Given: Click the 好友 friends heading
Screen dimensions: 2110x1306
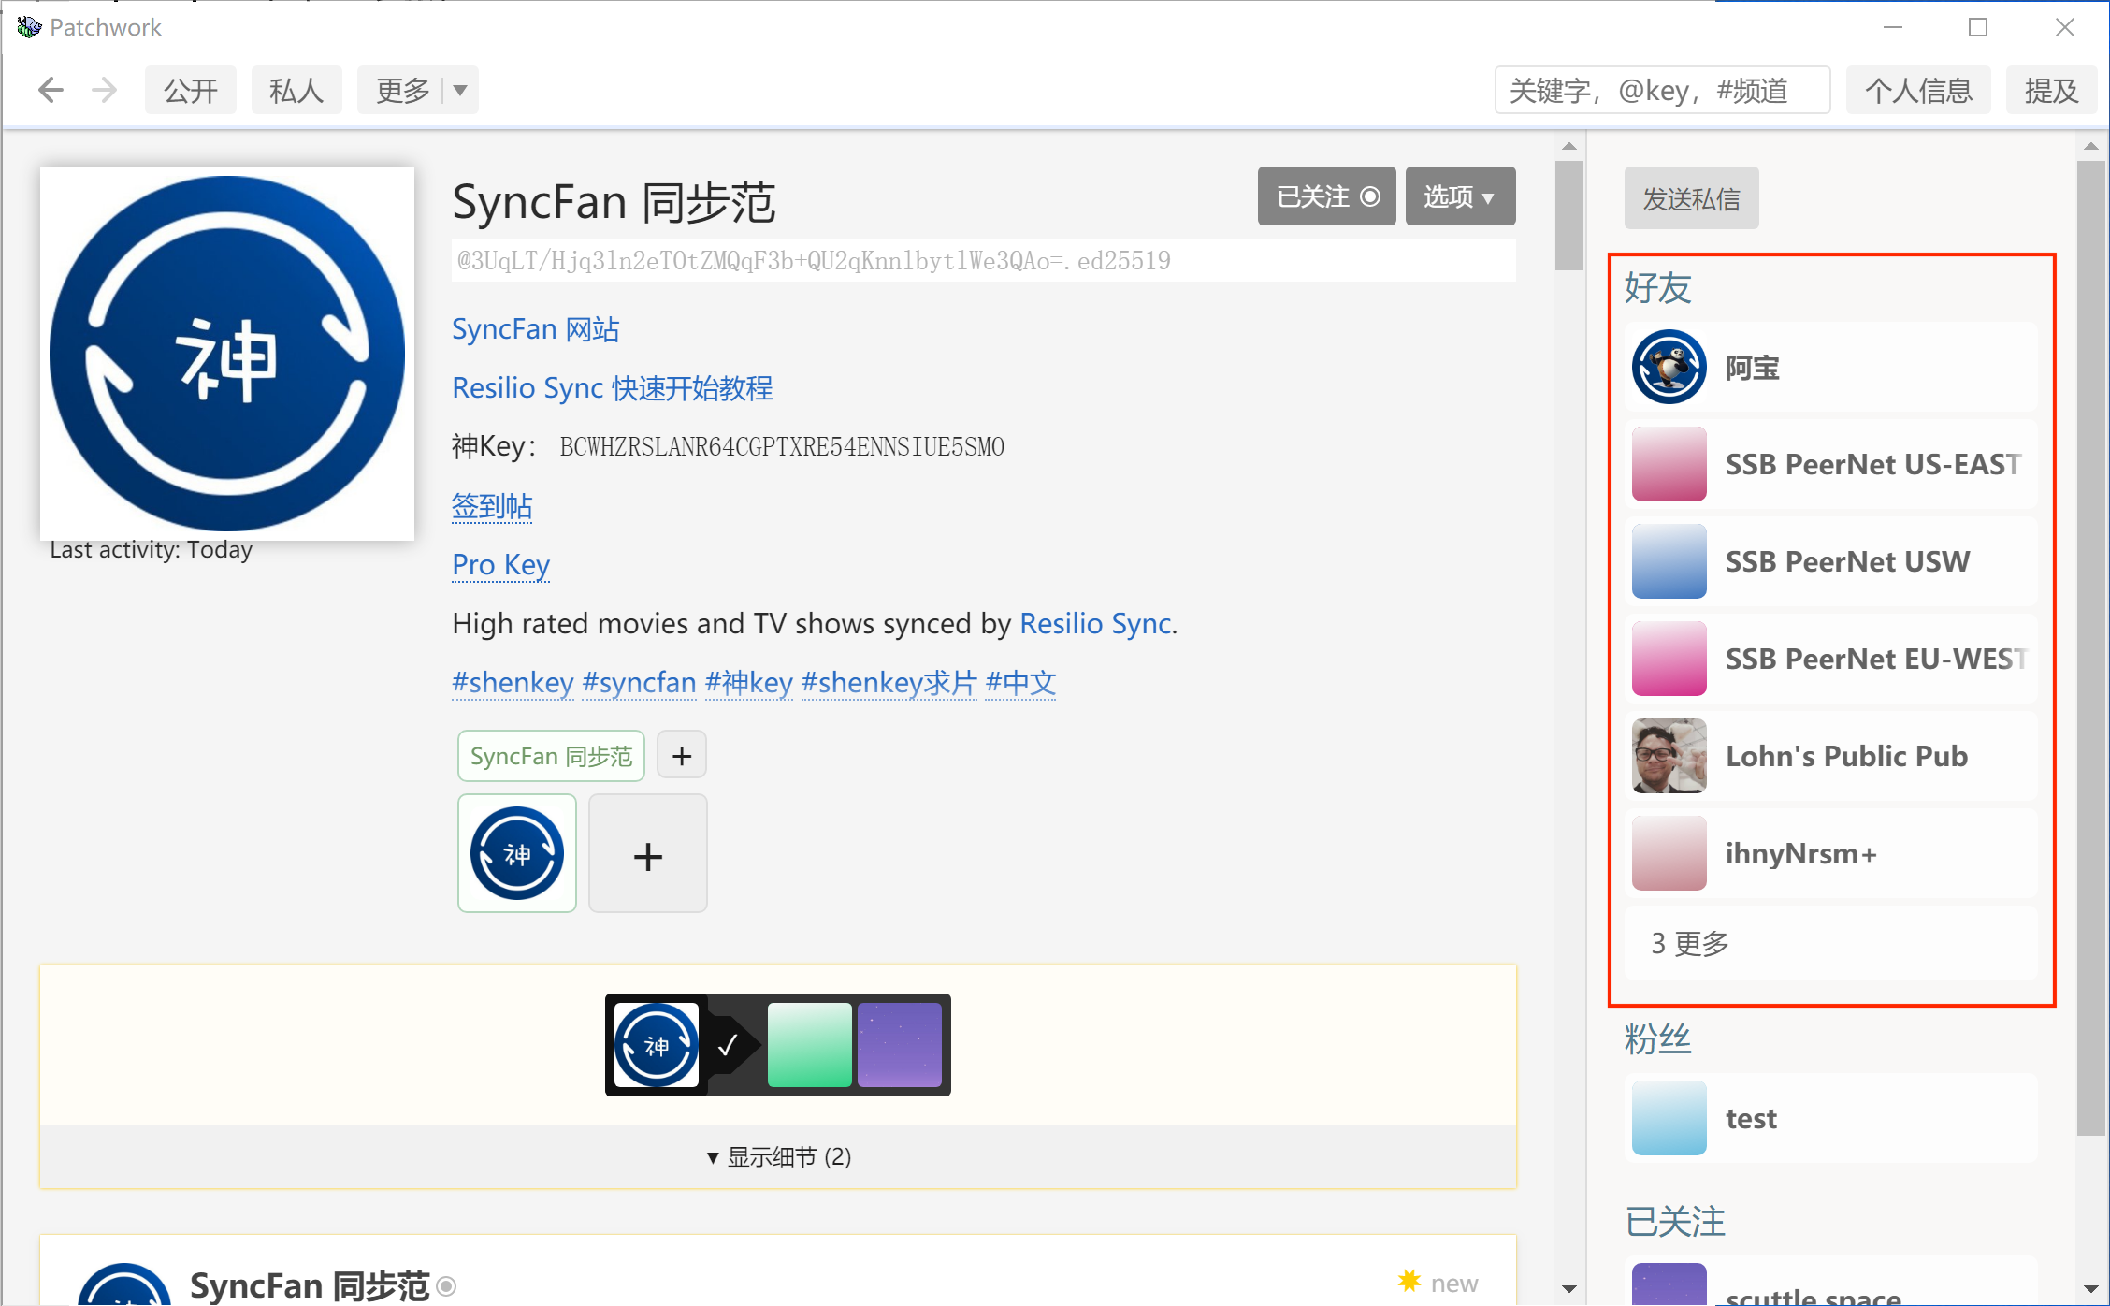Looking at the screenshot, I should click(1658, 288).
